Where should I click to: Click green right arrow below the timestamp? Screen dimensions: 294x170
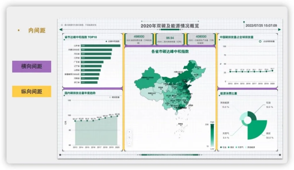point(279,30)
